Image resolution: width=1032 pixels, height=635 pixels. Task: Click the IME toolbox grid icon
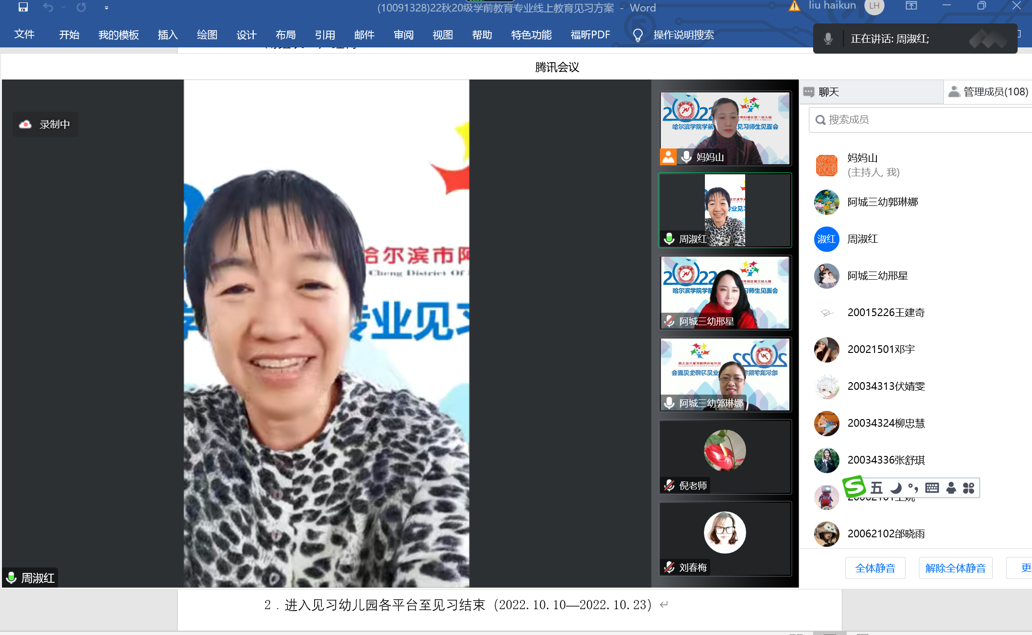968,488
